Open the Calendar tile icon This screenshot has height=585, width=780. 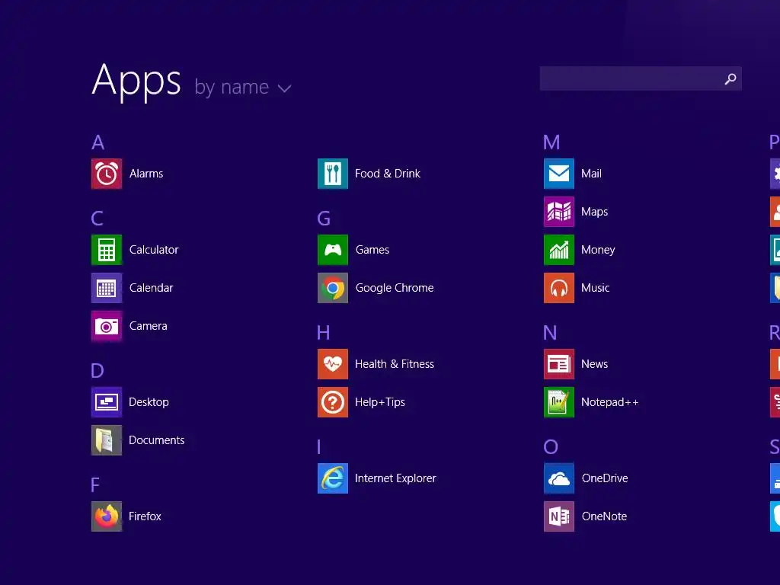107,288
